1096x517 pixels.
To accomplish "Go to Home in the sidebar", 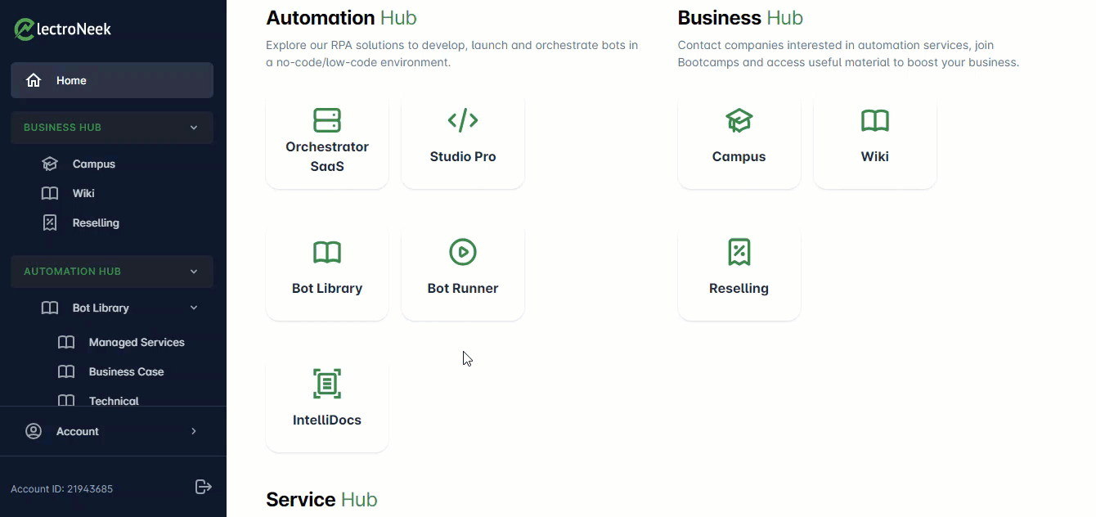I will coord(112,80).
